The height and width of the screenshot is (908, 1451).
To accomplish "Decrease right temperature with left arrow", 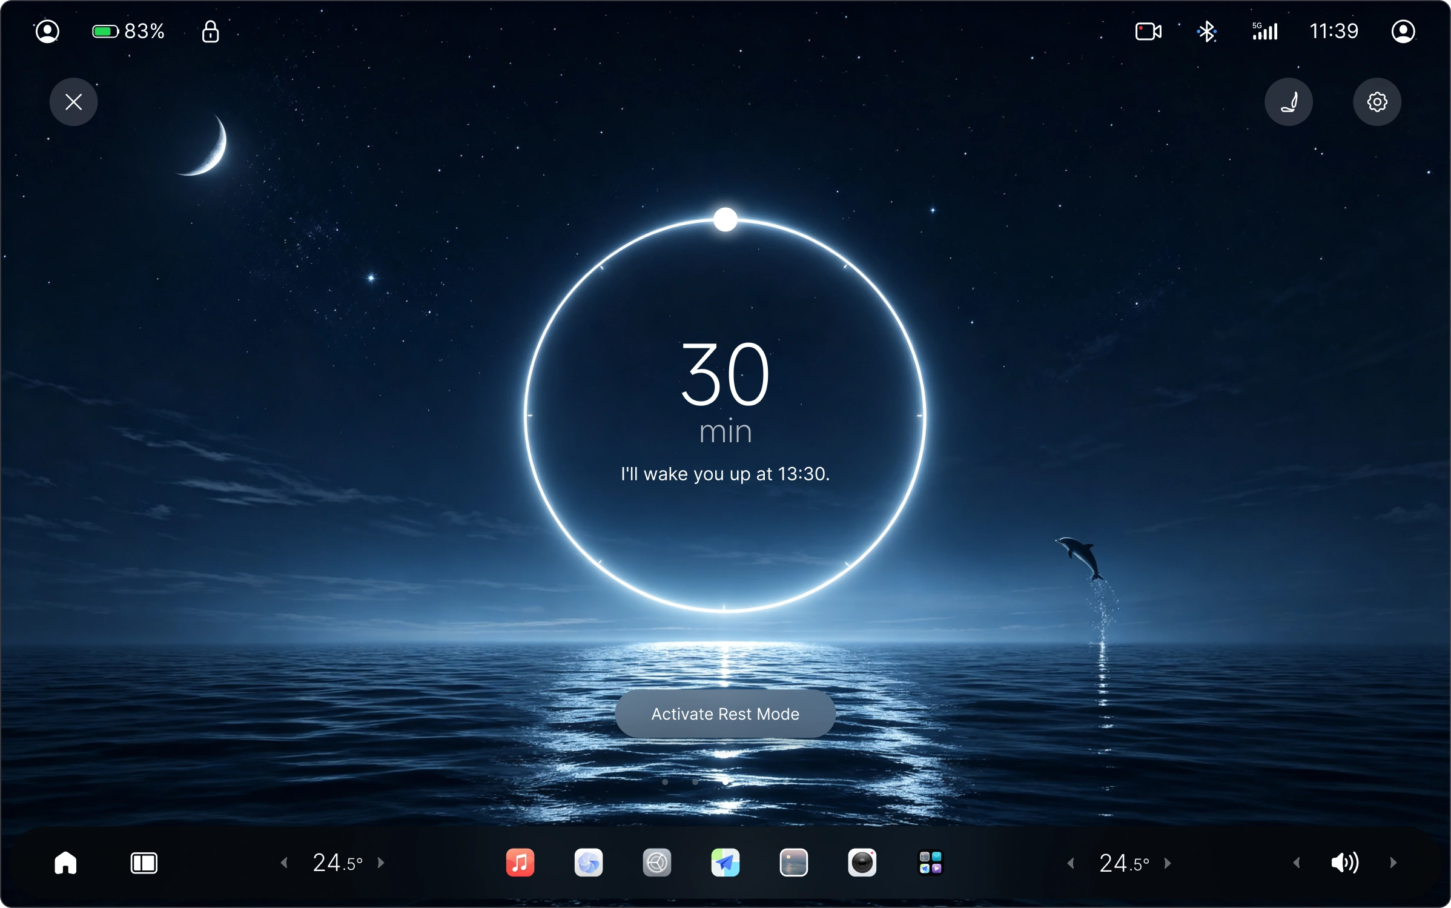I will point(1071,863).
